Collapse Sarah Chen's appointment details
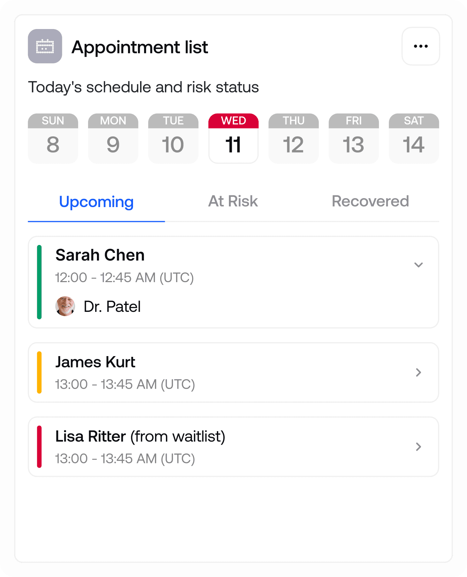This screenshot has width=467, height=577. 419,265
